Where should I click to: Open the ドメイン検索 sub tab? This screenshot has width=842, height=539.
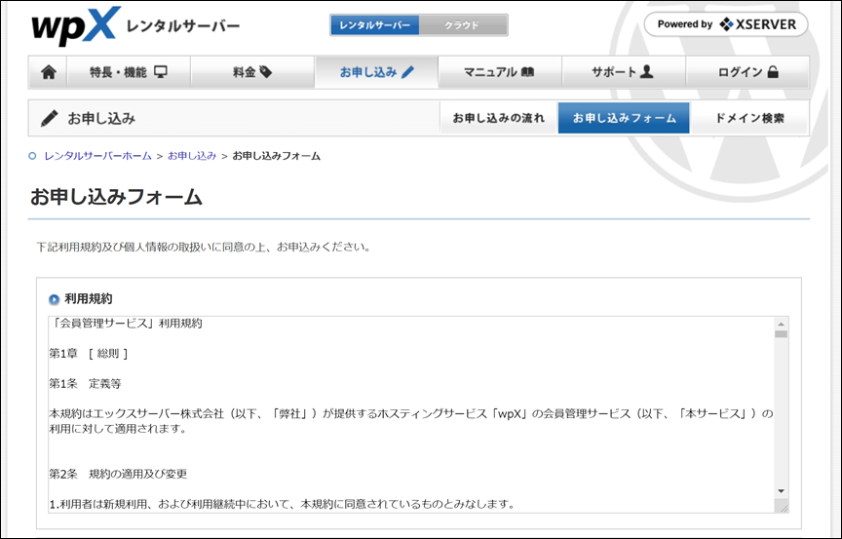click(x=749, y=118)
